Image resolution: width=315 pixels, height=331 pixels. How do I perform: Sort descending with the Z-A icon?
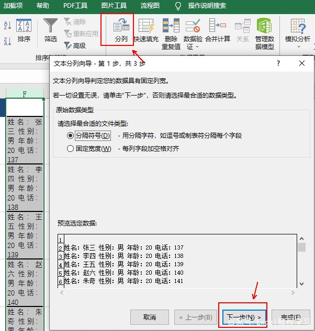tap(8, 41)
